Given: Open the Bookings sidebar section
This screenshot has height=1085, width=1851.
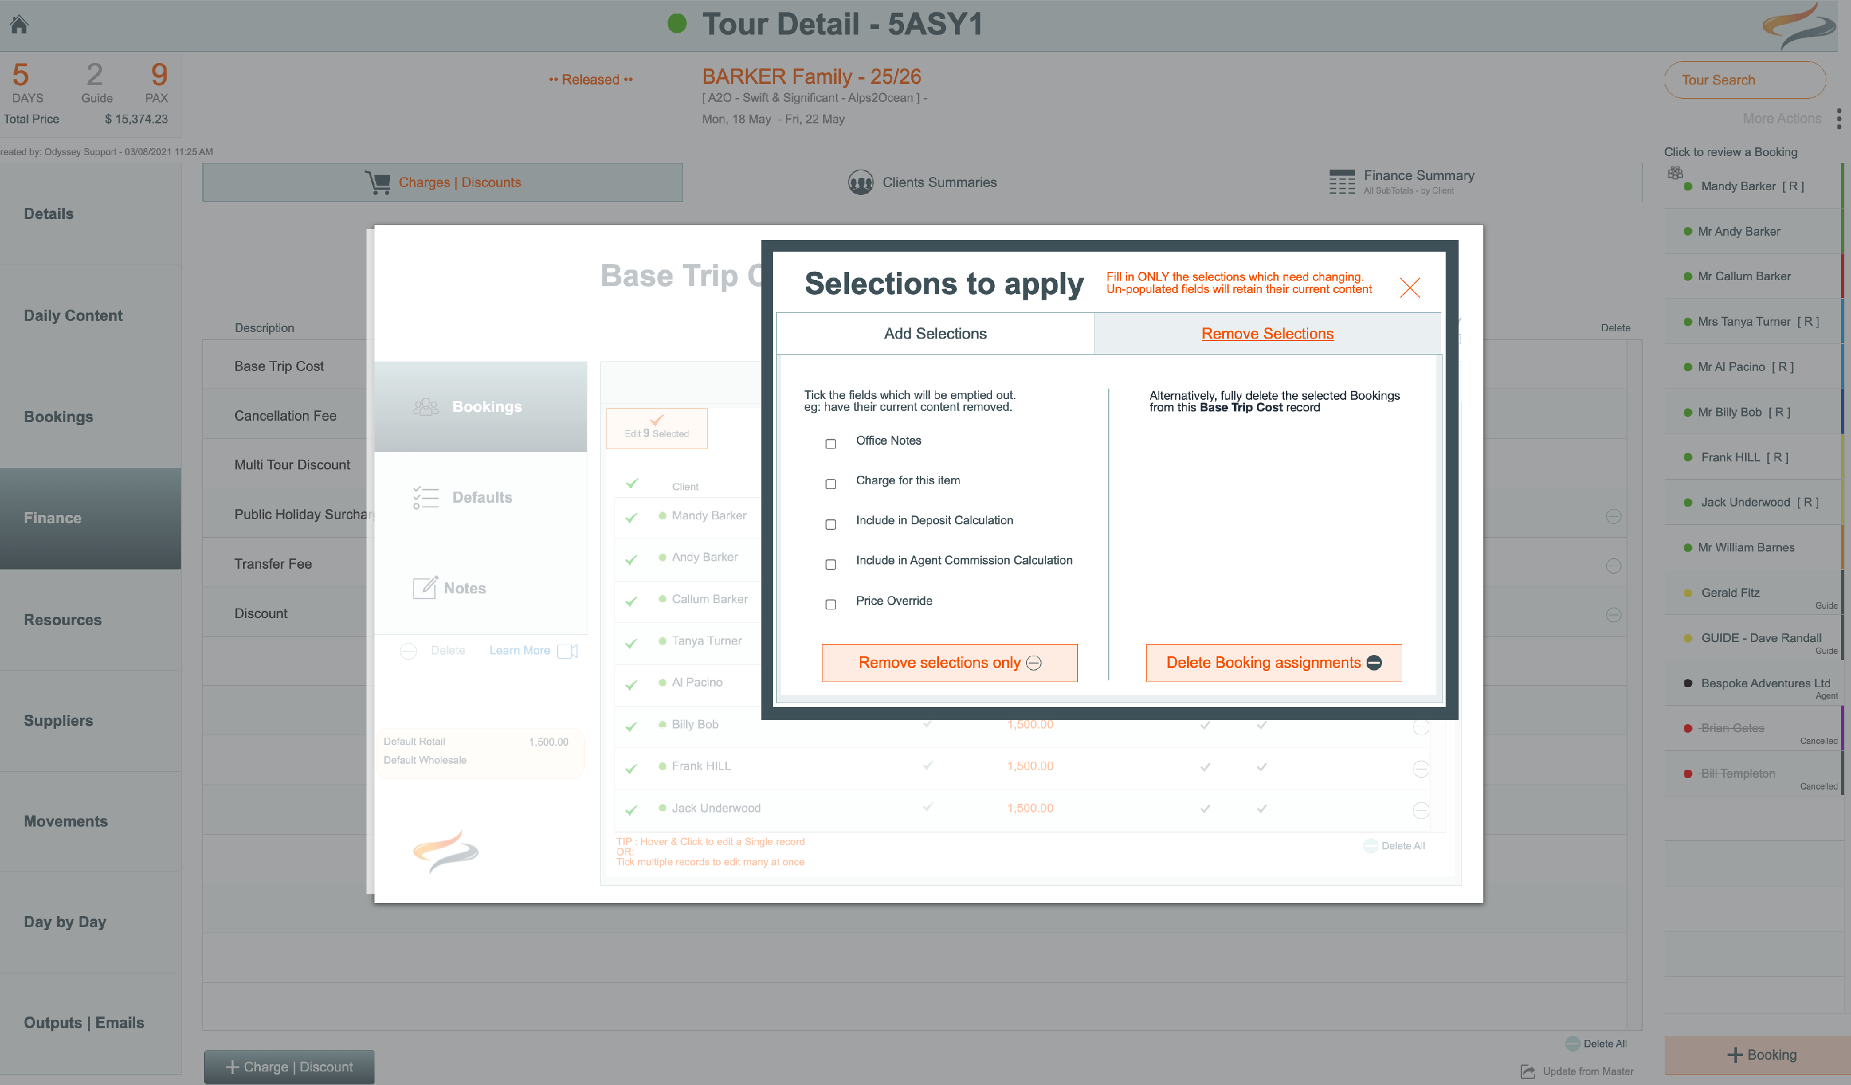Looking at the screenshot, I should tap(90, 417).
